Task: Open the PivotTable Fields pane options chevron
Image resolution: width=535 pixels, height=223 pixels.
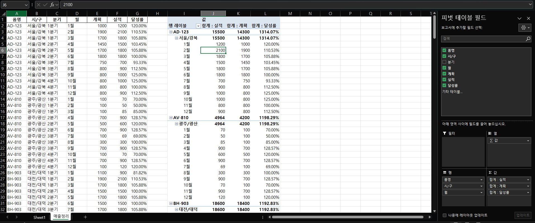Action: pyautogui.click(x=519, y=18)
